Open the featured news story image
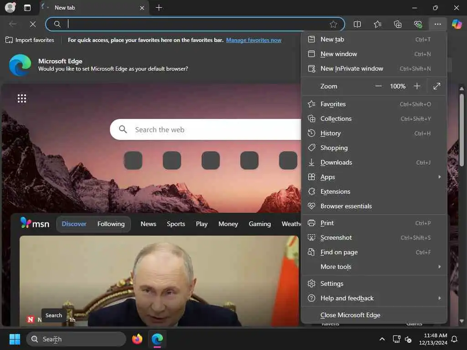This screenshot has width=467, height=350. 159,281
